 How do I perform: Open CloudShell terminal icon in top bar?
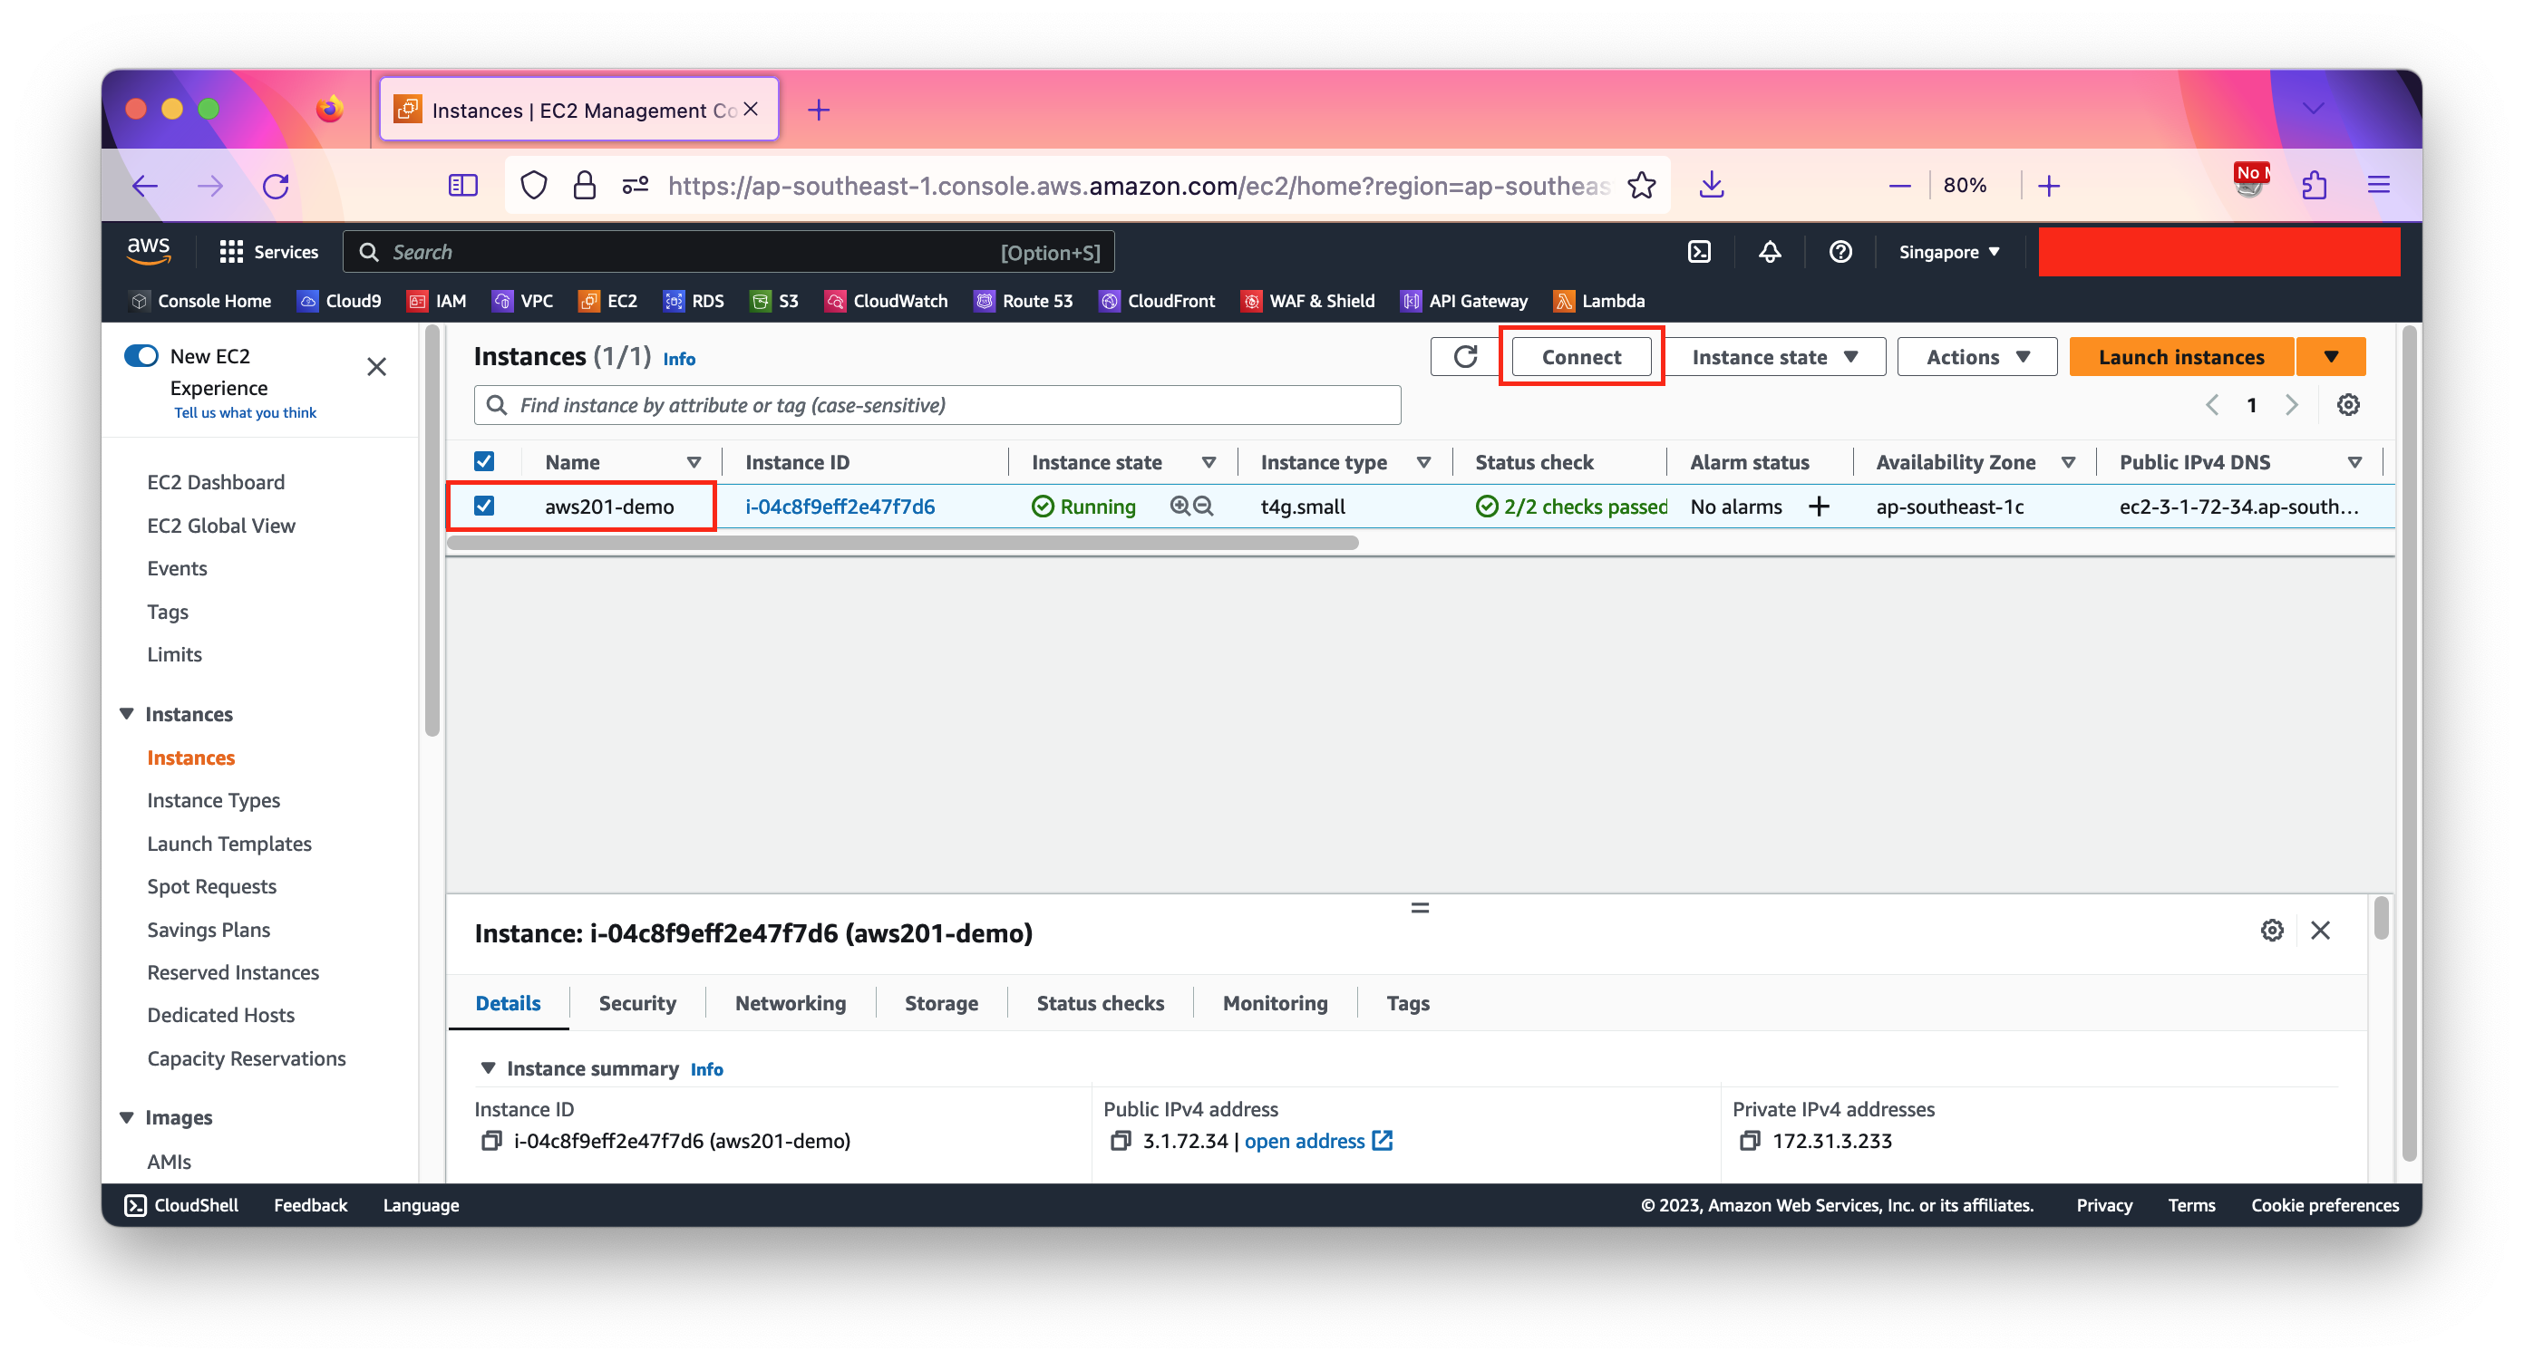pos(1699,252)
